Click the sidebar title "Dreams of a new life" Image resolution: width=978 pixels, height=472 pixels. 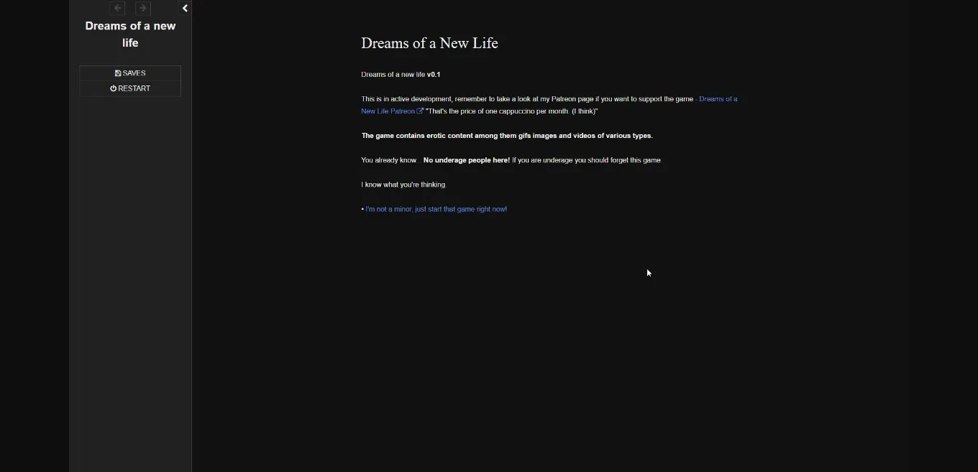click(130, 34)
